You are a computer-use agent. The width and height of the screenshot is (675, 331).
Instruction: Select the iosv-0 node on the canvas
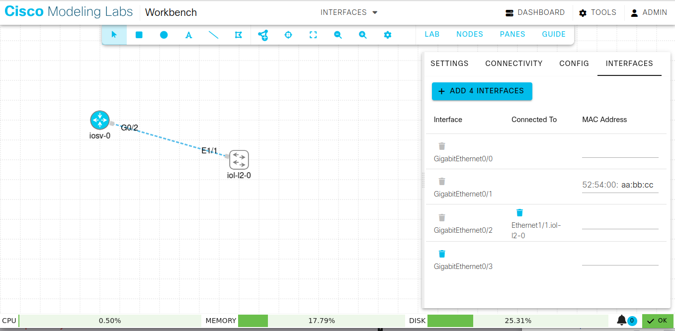(99, 120)
